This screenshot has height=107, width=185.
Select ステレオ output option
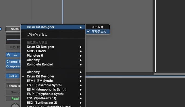coord(98,27)
